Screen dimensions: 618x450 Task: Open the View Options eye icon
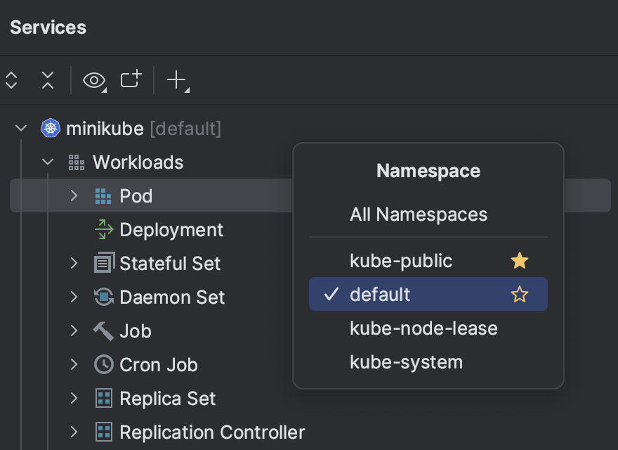tap(93, 80)
